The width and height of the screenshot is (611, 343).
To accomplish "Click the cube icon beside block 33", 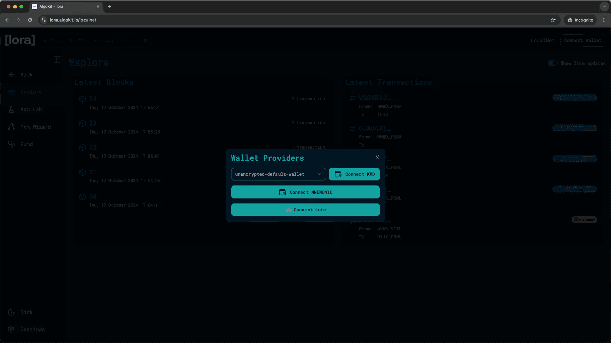I will 82,123.
